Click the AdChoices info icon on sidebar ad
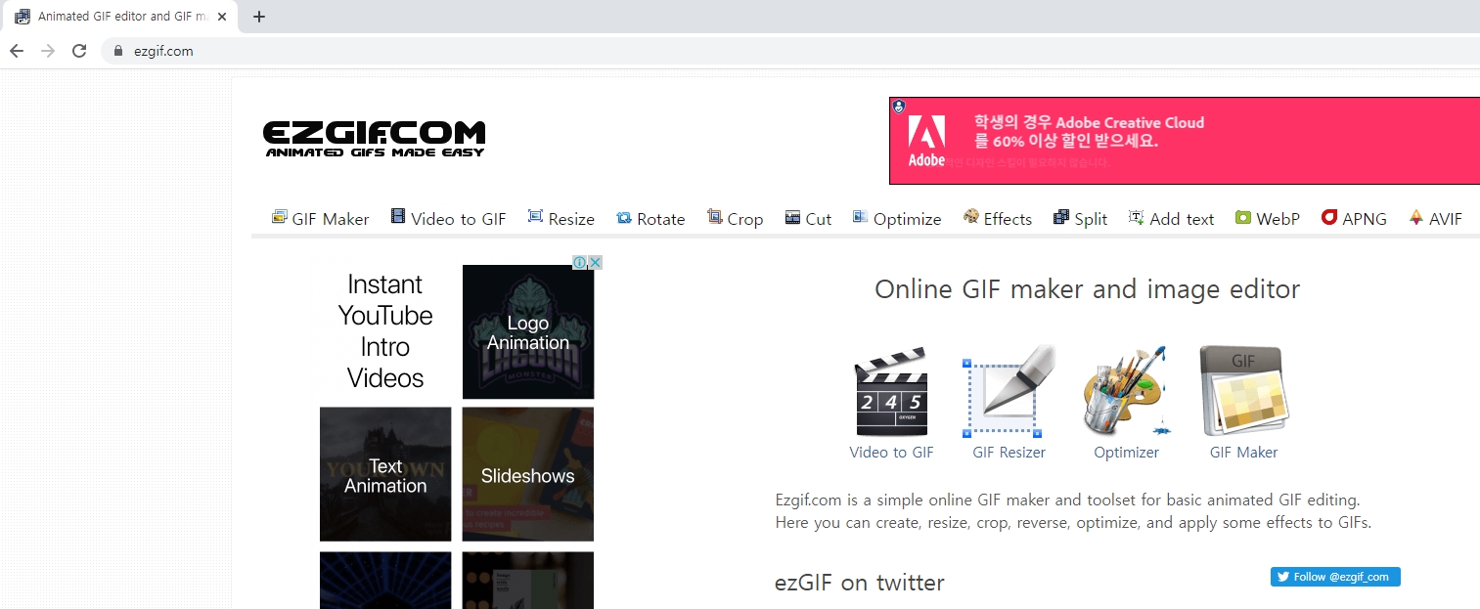Viewport: 1480px width, 609px height. [580, 262]
